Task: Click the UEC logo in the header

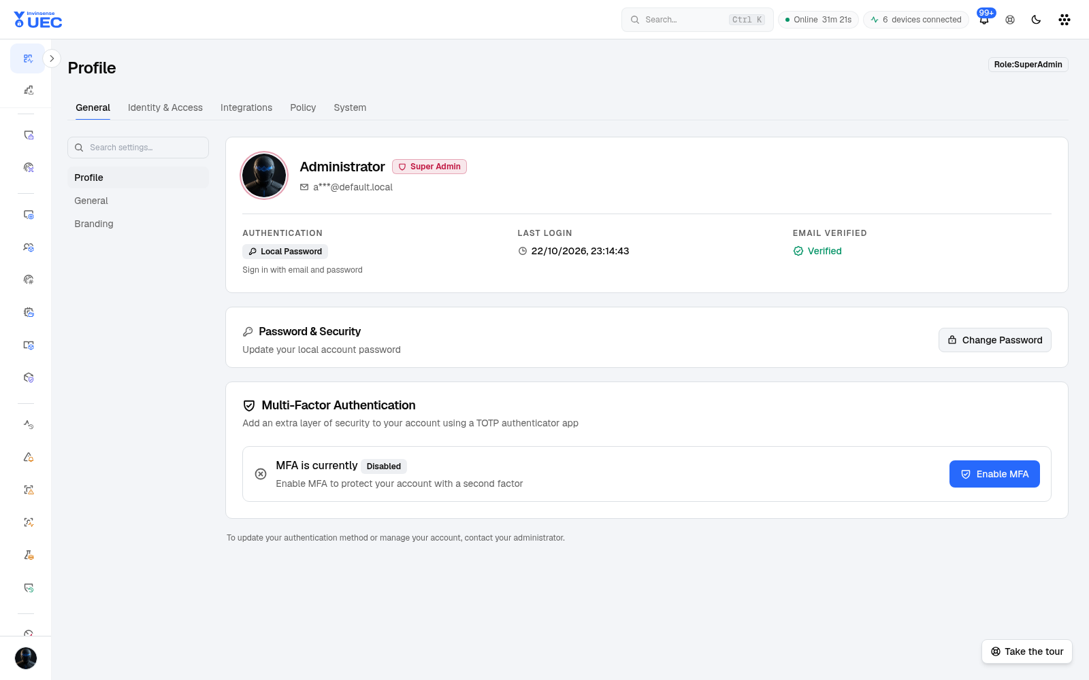Action: [38, 20]
